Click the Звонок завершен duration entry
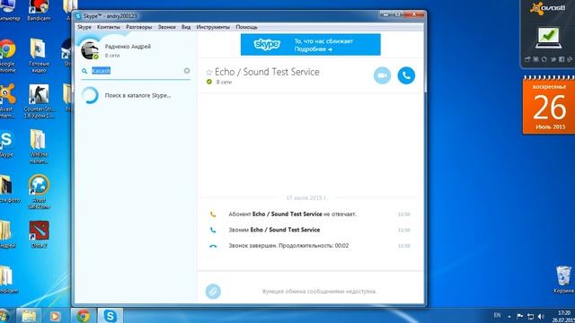 288,246
